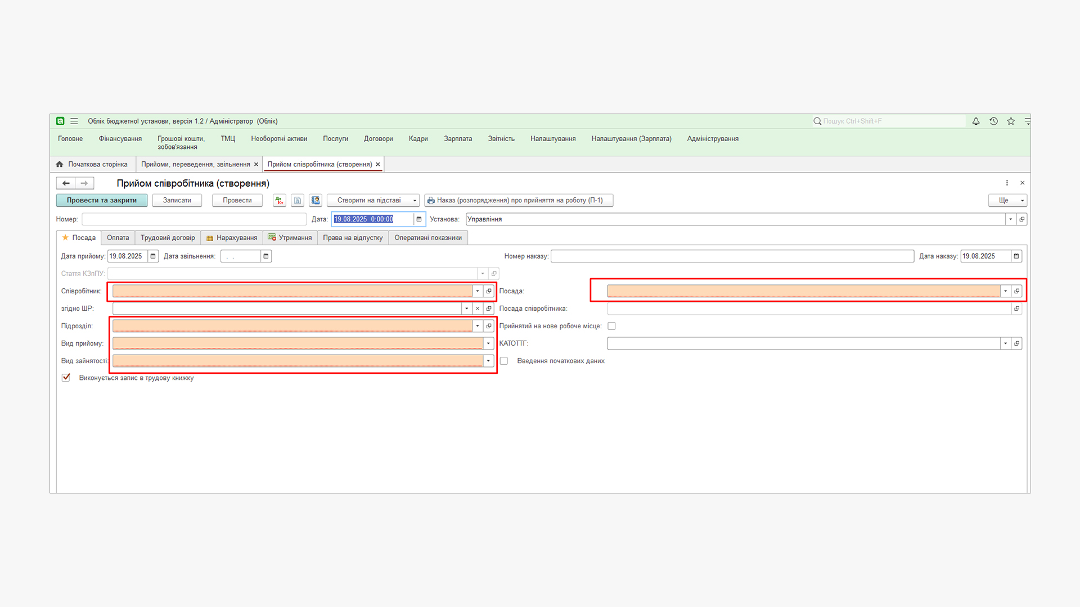
Task: Click Провести та закрити button
Action: click(x=102, y=200)
